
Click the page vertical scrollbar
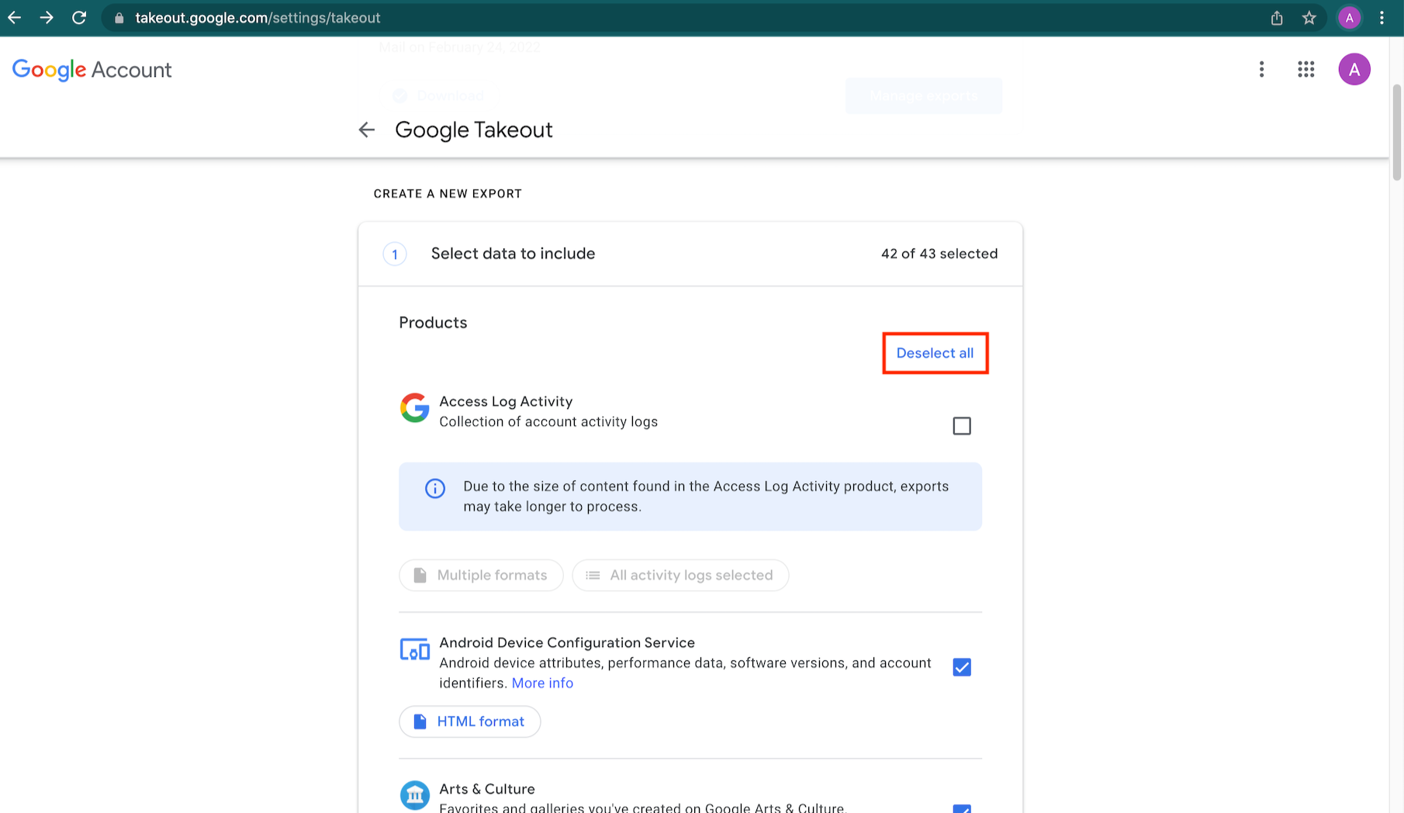1396,132
